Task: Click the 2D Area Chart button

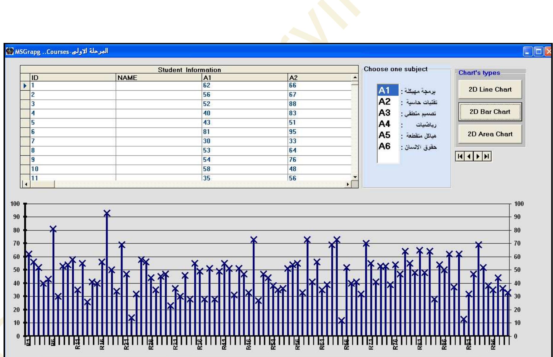Action: coord(490,134)
